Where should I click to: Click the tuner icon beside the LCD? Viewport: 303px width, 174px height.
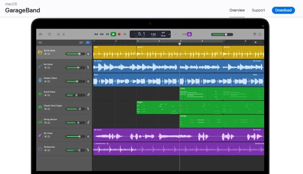click(175, 34)
